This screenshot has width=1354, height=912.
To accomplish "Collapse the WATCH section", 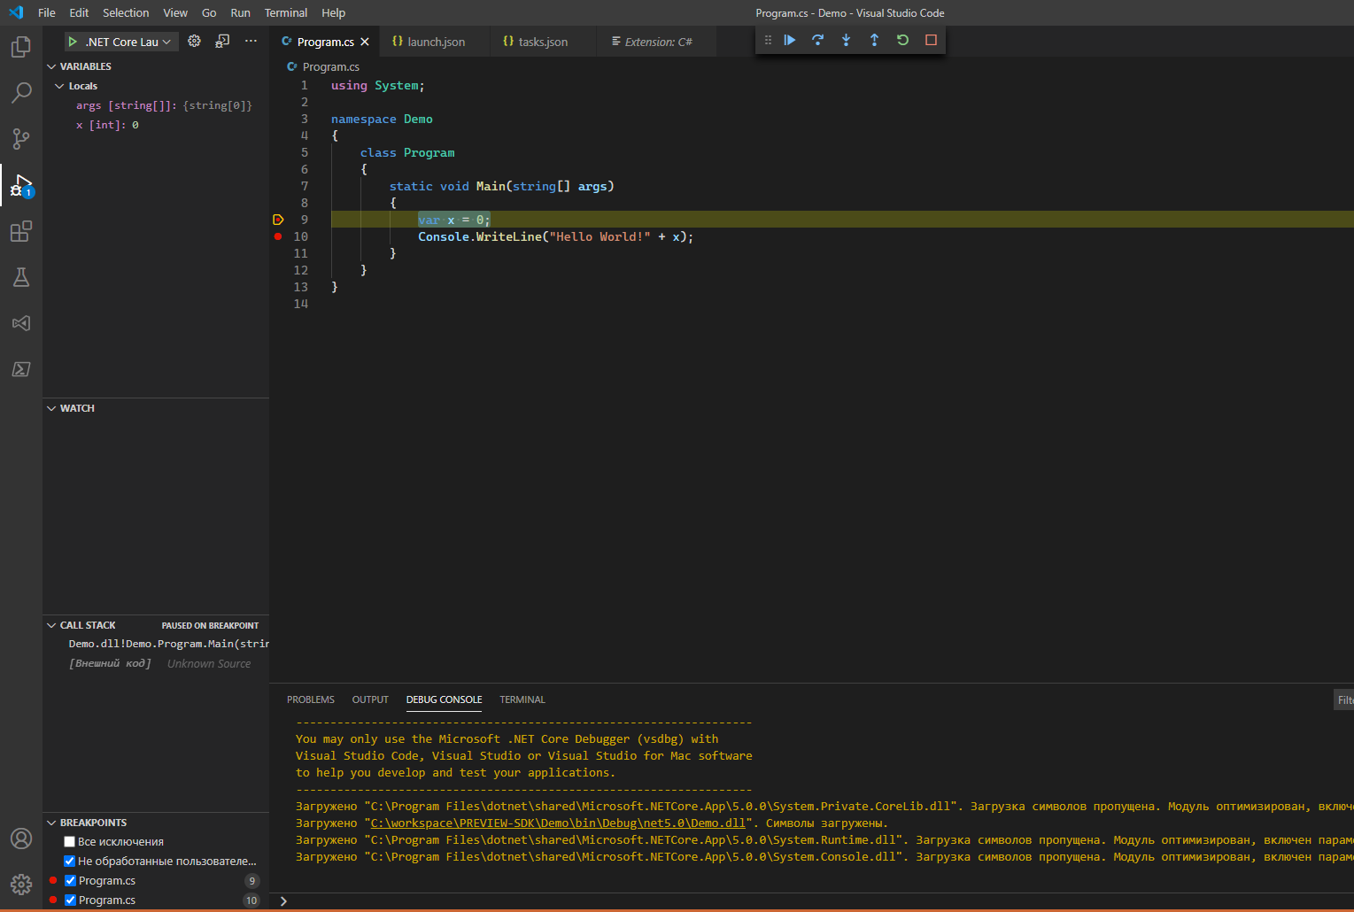I will point(156,408).
